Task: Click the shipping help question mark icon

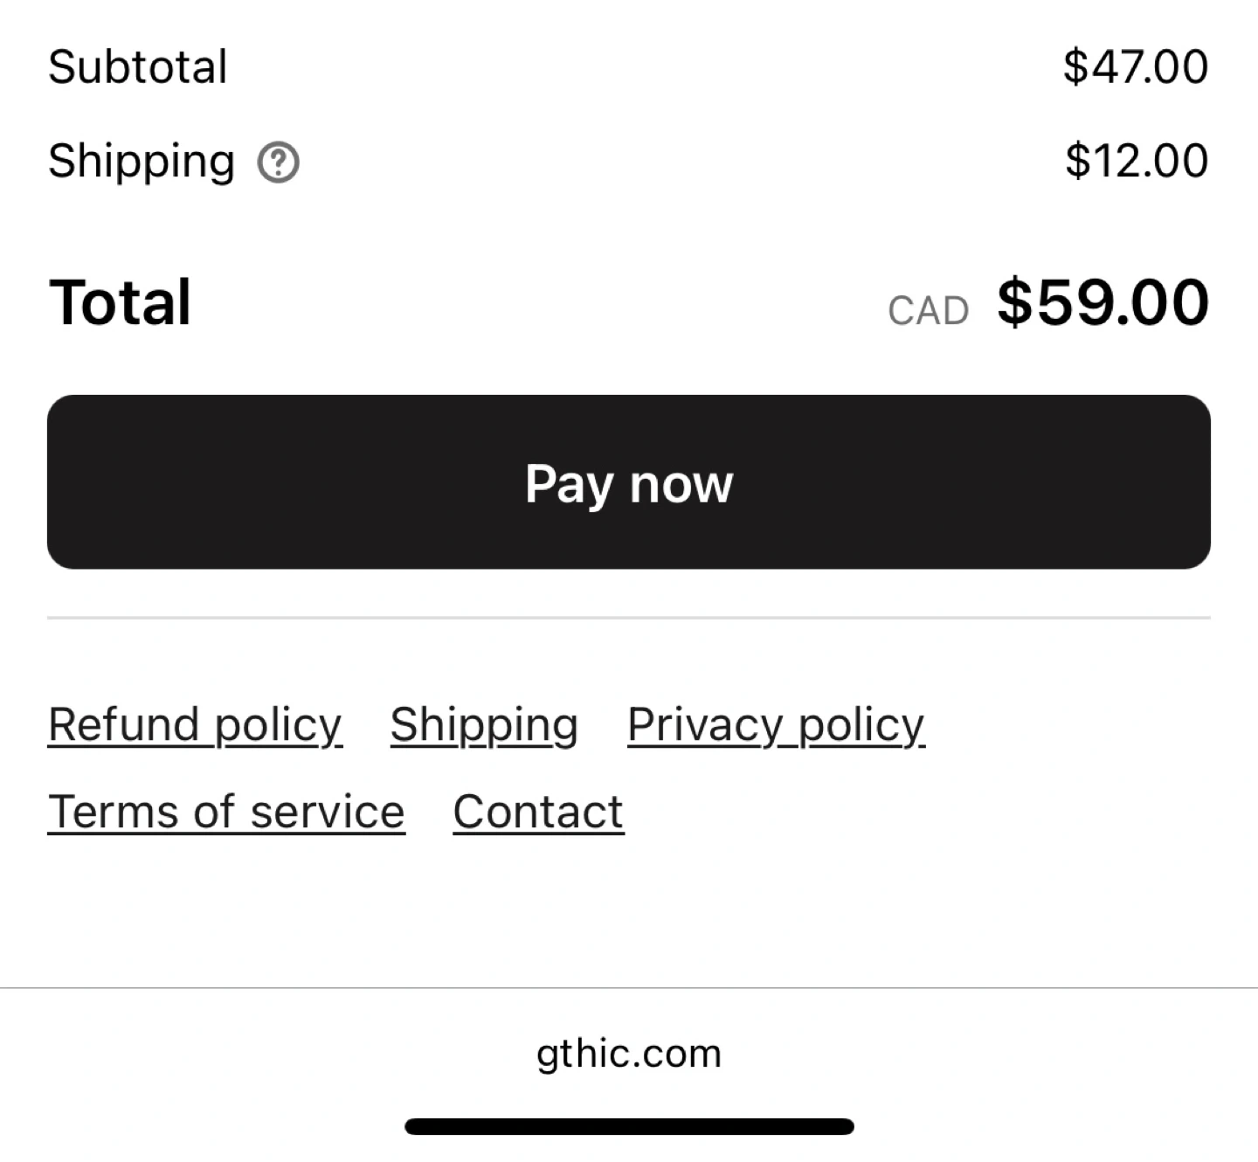Action: 278,163
